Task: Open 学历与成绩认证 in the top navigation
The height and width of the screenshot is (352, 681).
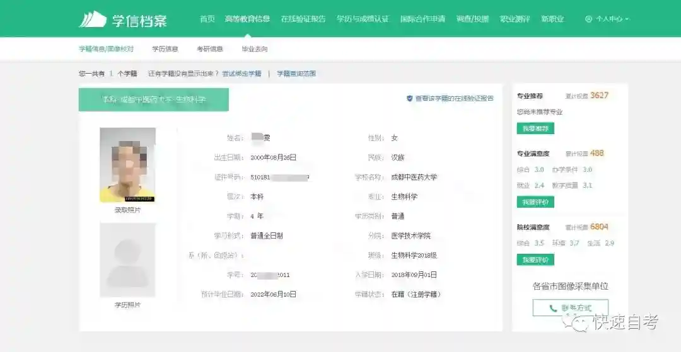Action: 363,19
